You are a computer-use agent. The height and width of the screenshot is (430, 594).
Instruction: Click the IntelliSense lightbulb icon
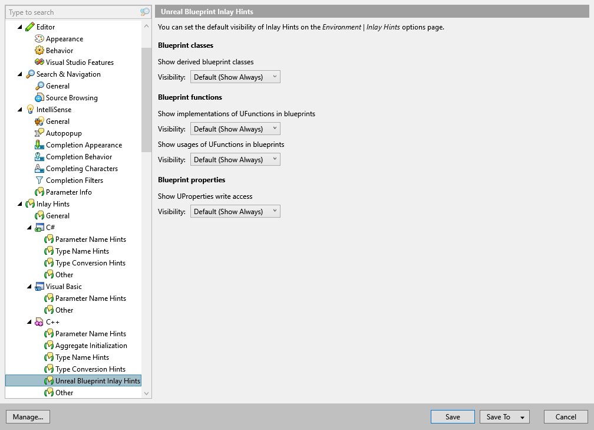30,110
